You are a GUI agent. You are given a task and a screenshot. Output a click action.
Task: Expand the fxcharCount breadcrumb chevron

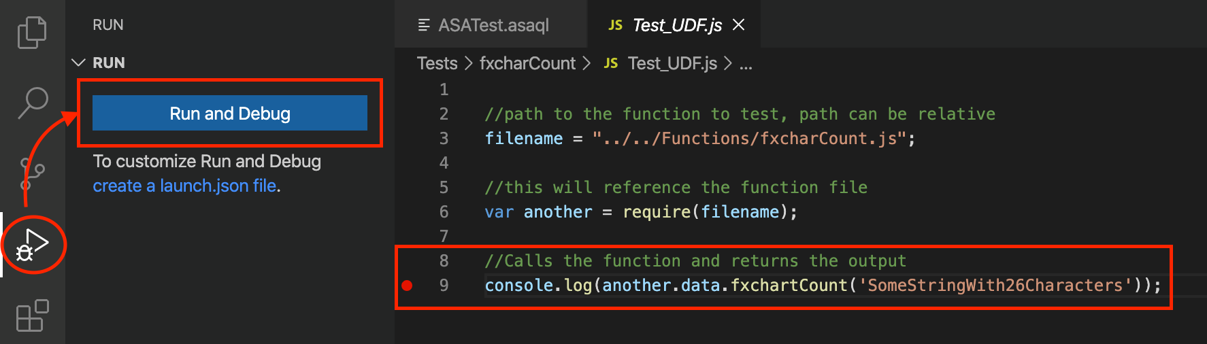[x=586, y=63]
